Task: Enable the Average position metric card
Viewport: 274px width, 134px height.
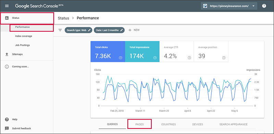Action: pos(211,51)
